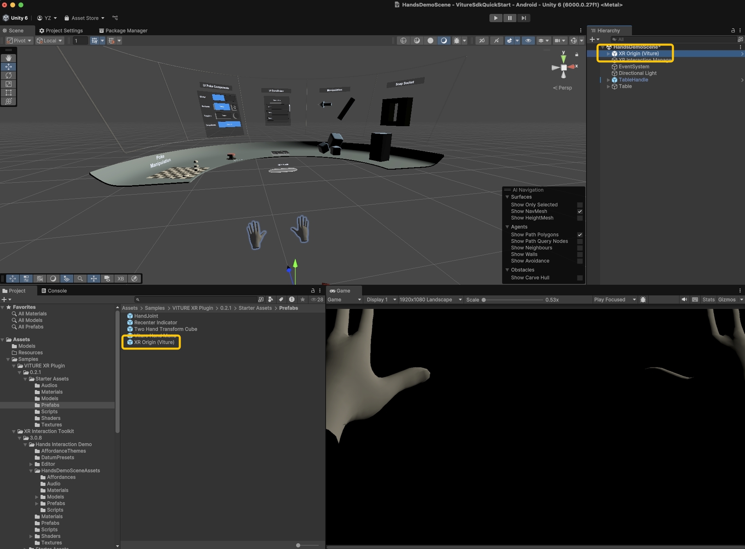Viewport: 745px width, 549px height.
Task: Toggle the Game view mute audio icon
Action: click(x=684, y=299)
